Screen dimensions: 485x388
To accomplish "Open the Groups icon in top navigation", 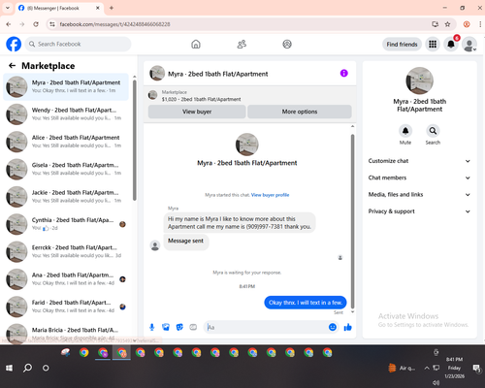I will (287, 44).
